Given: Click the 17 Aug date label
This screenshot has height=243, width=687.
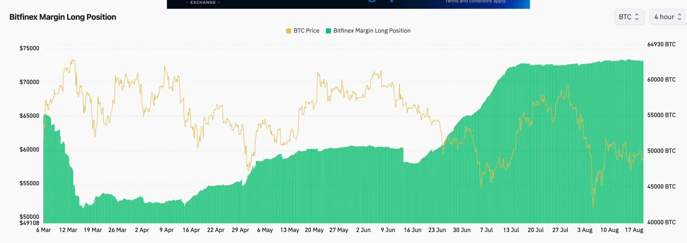Looking at the screenshot, I should pos(634,230).
